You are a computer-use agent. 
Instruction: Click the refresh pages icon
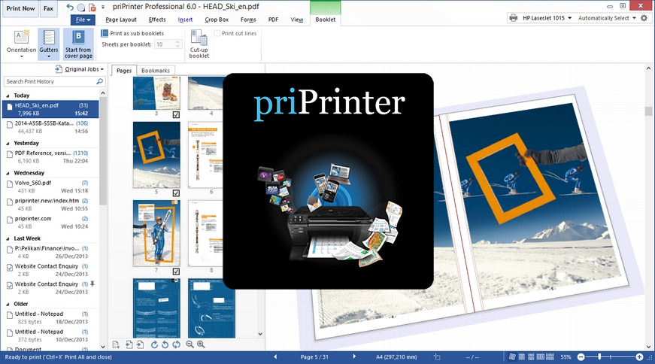176,344
